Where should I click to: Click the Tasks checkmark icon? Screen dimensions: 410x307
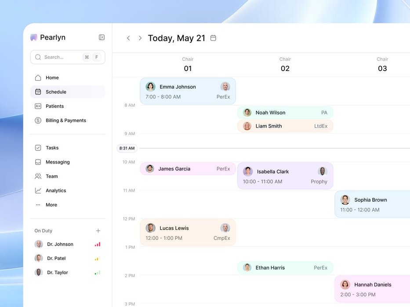[x=38, y=148]
